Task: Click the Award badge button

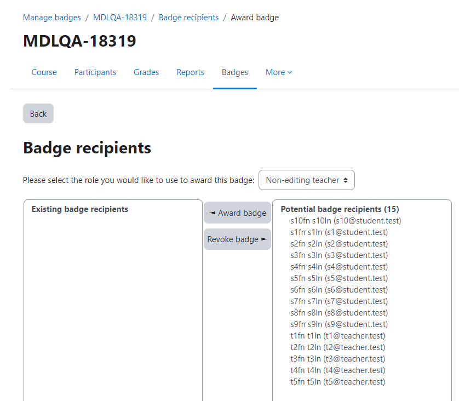Action: click(x=237, y=213)
